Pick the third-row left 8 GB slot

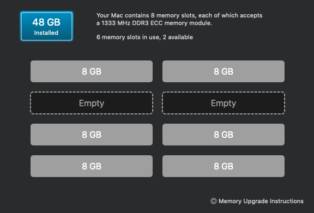tap(92, 135)
